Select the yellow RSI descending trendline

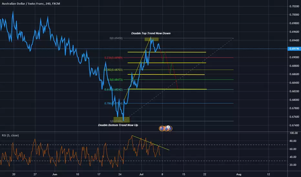(x=150, y=143)
